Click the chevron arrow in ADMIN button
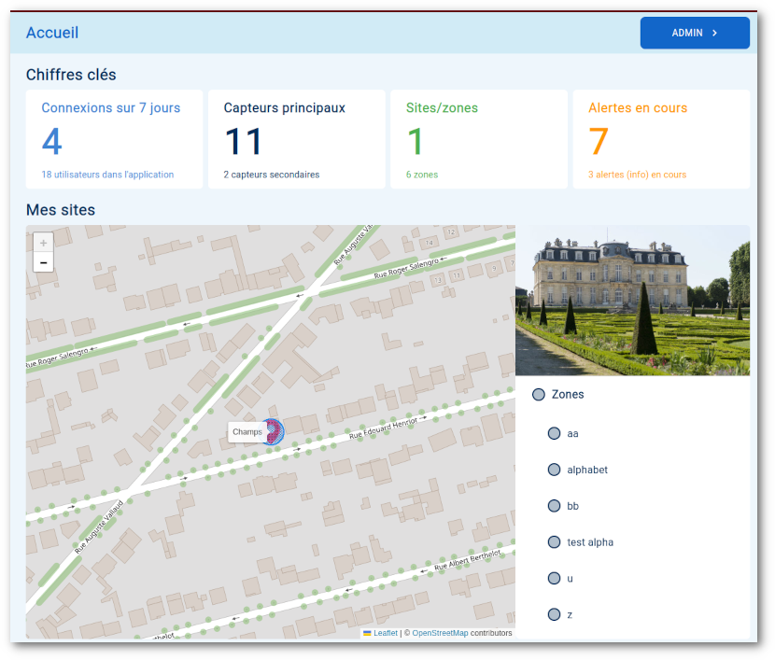The width and height of the screenshot is (775, 660). point(715,33)
